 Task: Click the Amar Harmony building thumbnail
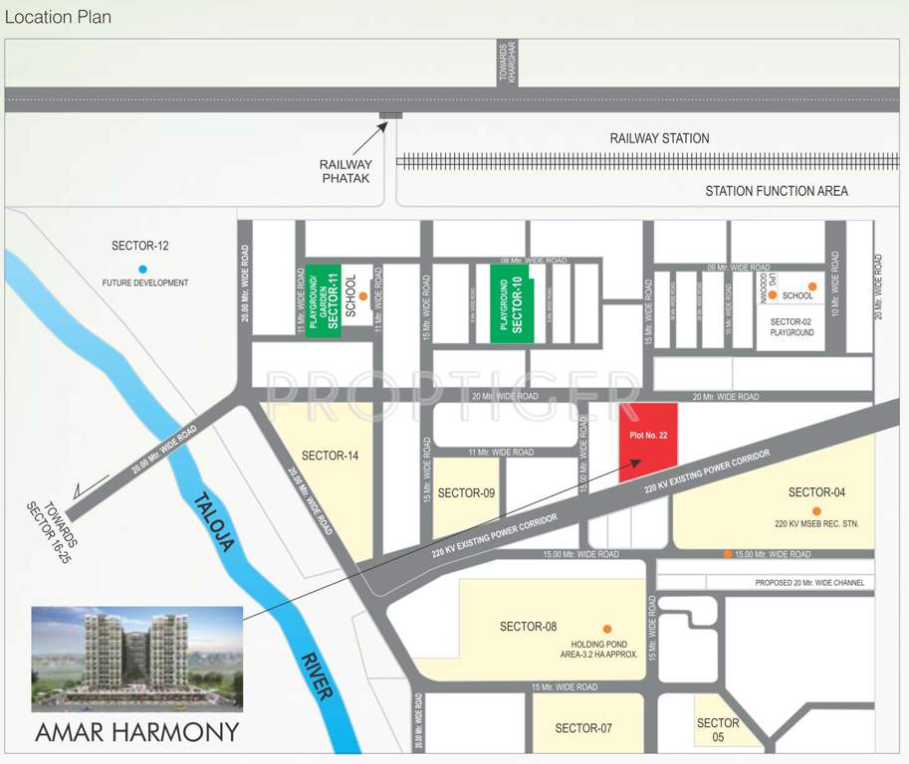(x=136, y=657)
